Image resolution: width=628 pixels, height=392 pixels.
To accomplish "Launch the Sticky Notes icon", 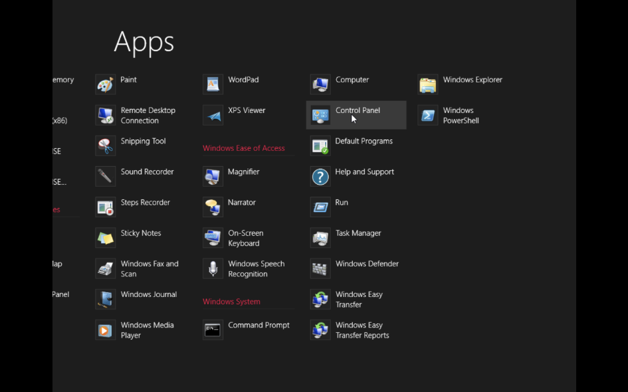I will click(106, 238).
